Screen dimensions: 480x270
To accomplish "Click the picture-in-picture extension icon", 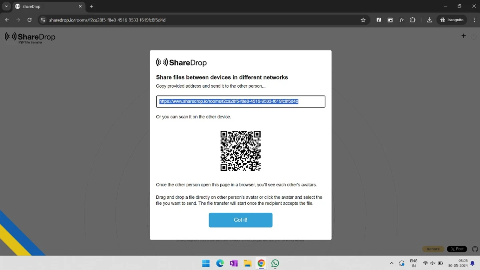I will tap(390, 20).
